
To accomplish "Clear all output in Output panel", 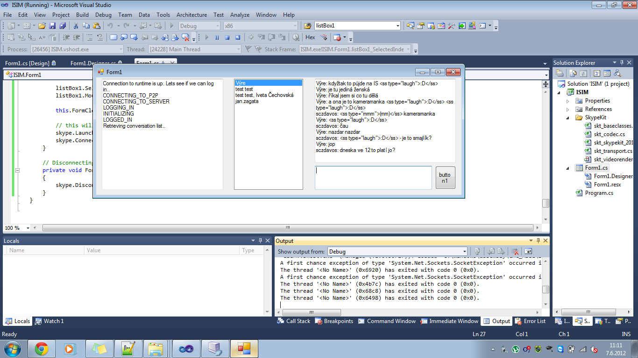I will tap(514, 252).
